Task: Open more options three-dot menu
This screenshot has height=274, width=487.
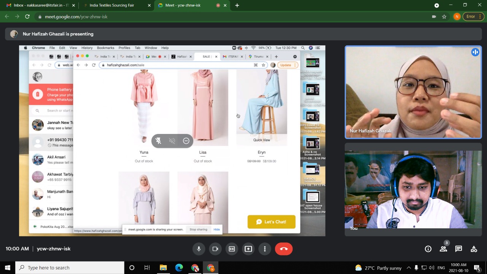Action: 265,249
